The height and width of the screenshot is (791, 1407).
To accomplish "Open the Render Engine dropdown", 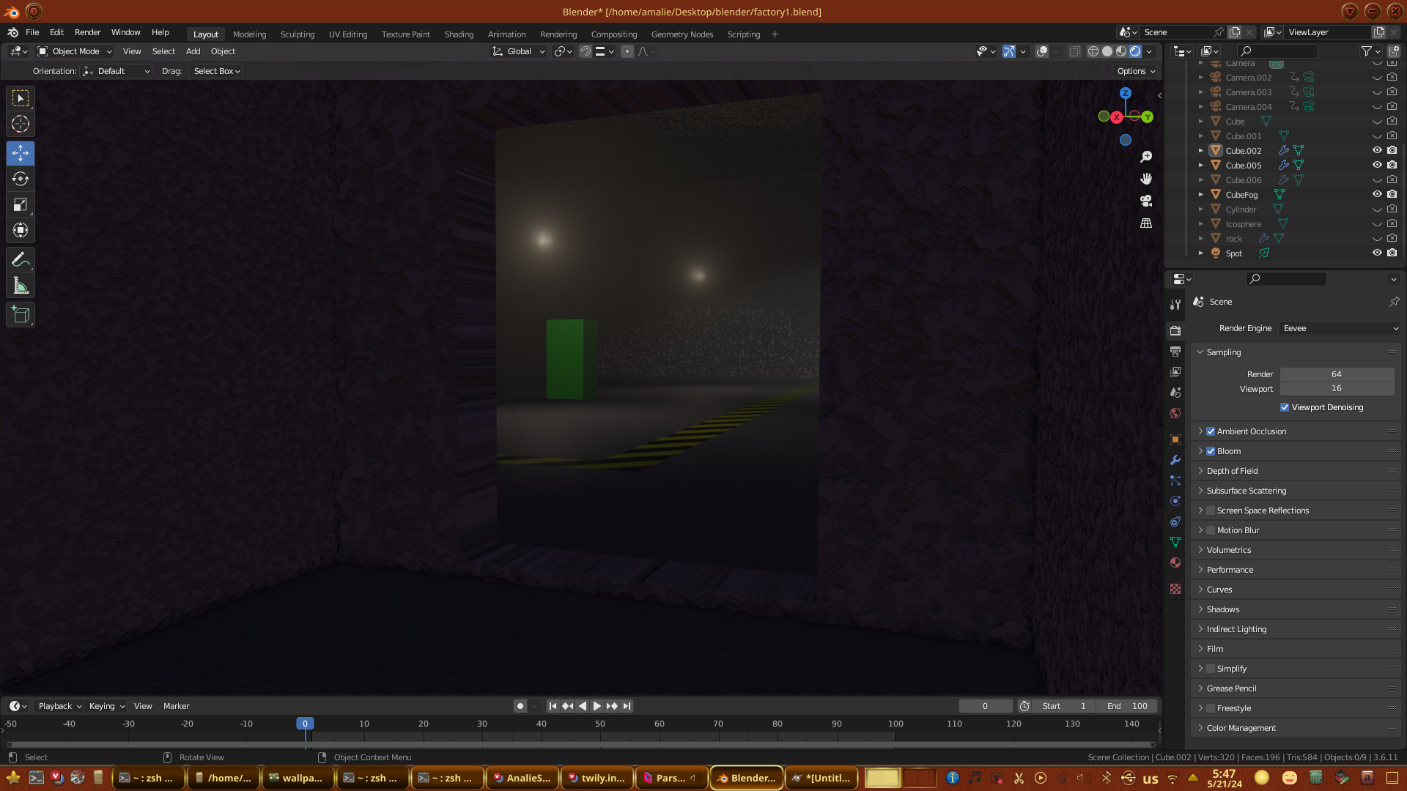I will pos(1340,328).
